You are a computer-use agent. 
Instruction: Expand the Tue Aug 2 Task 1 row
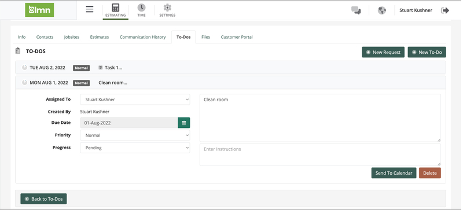coord(230,68)
